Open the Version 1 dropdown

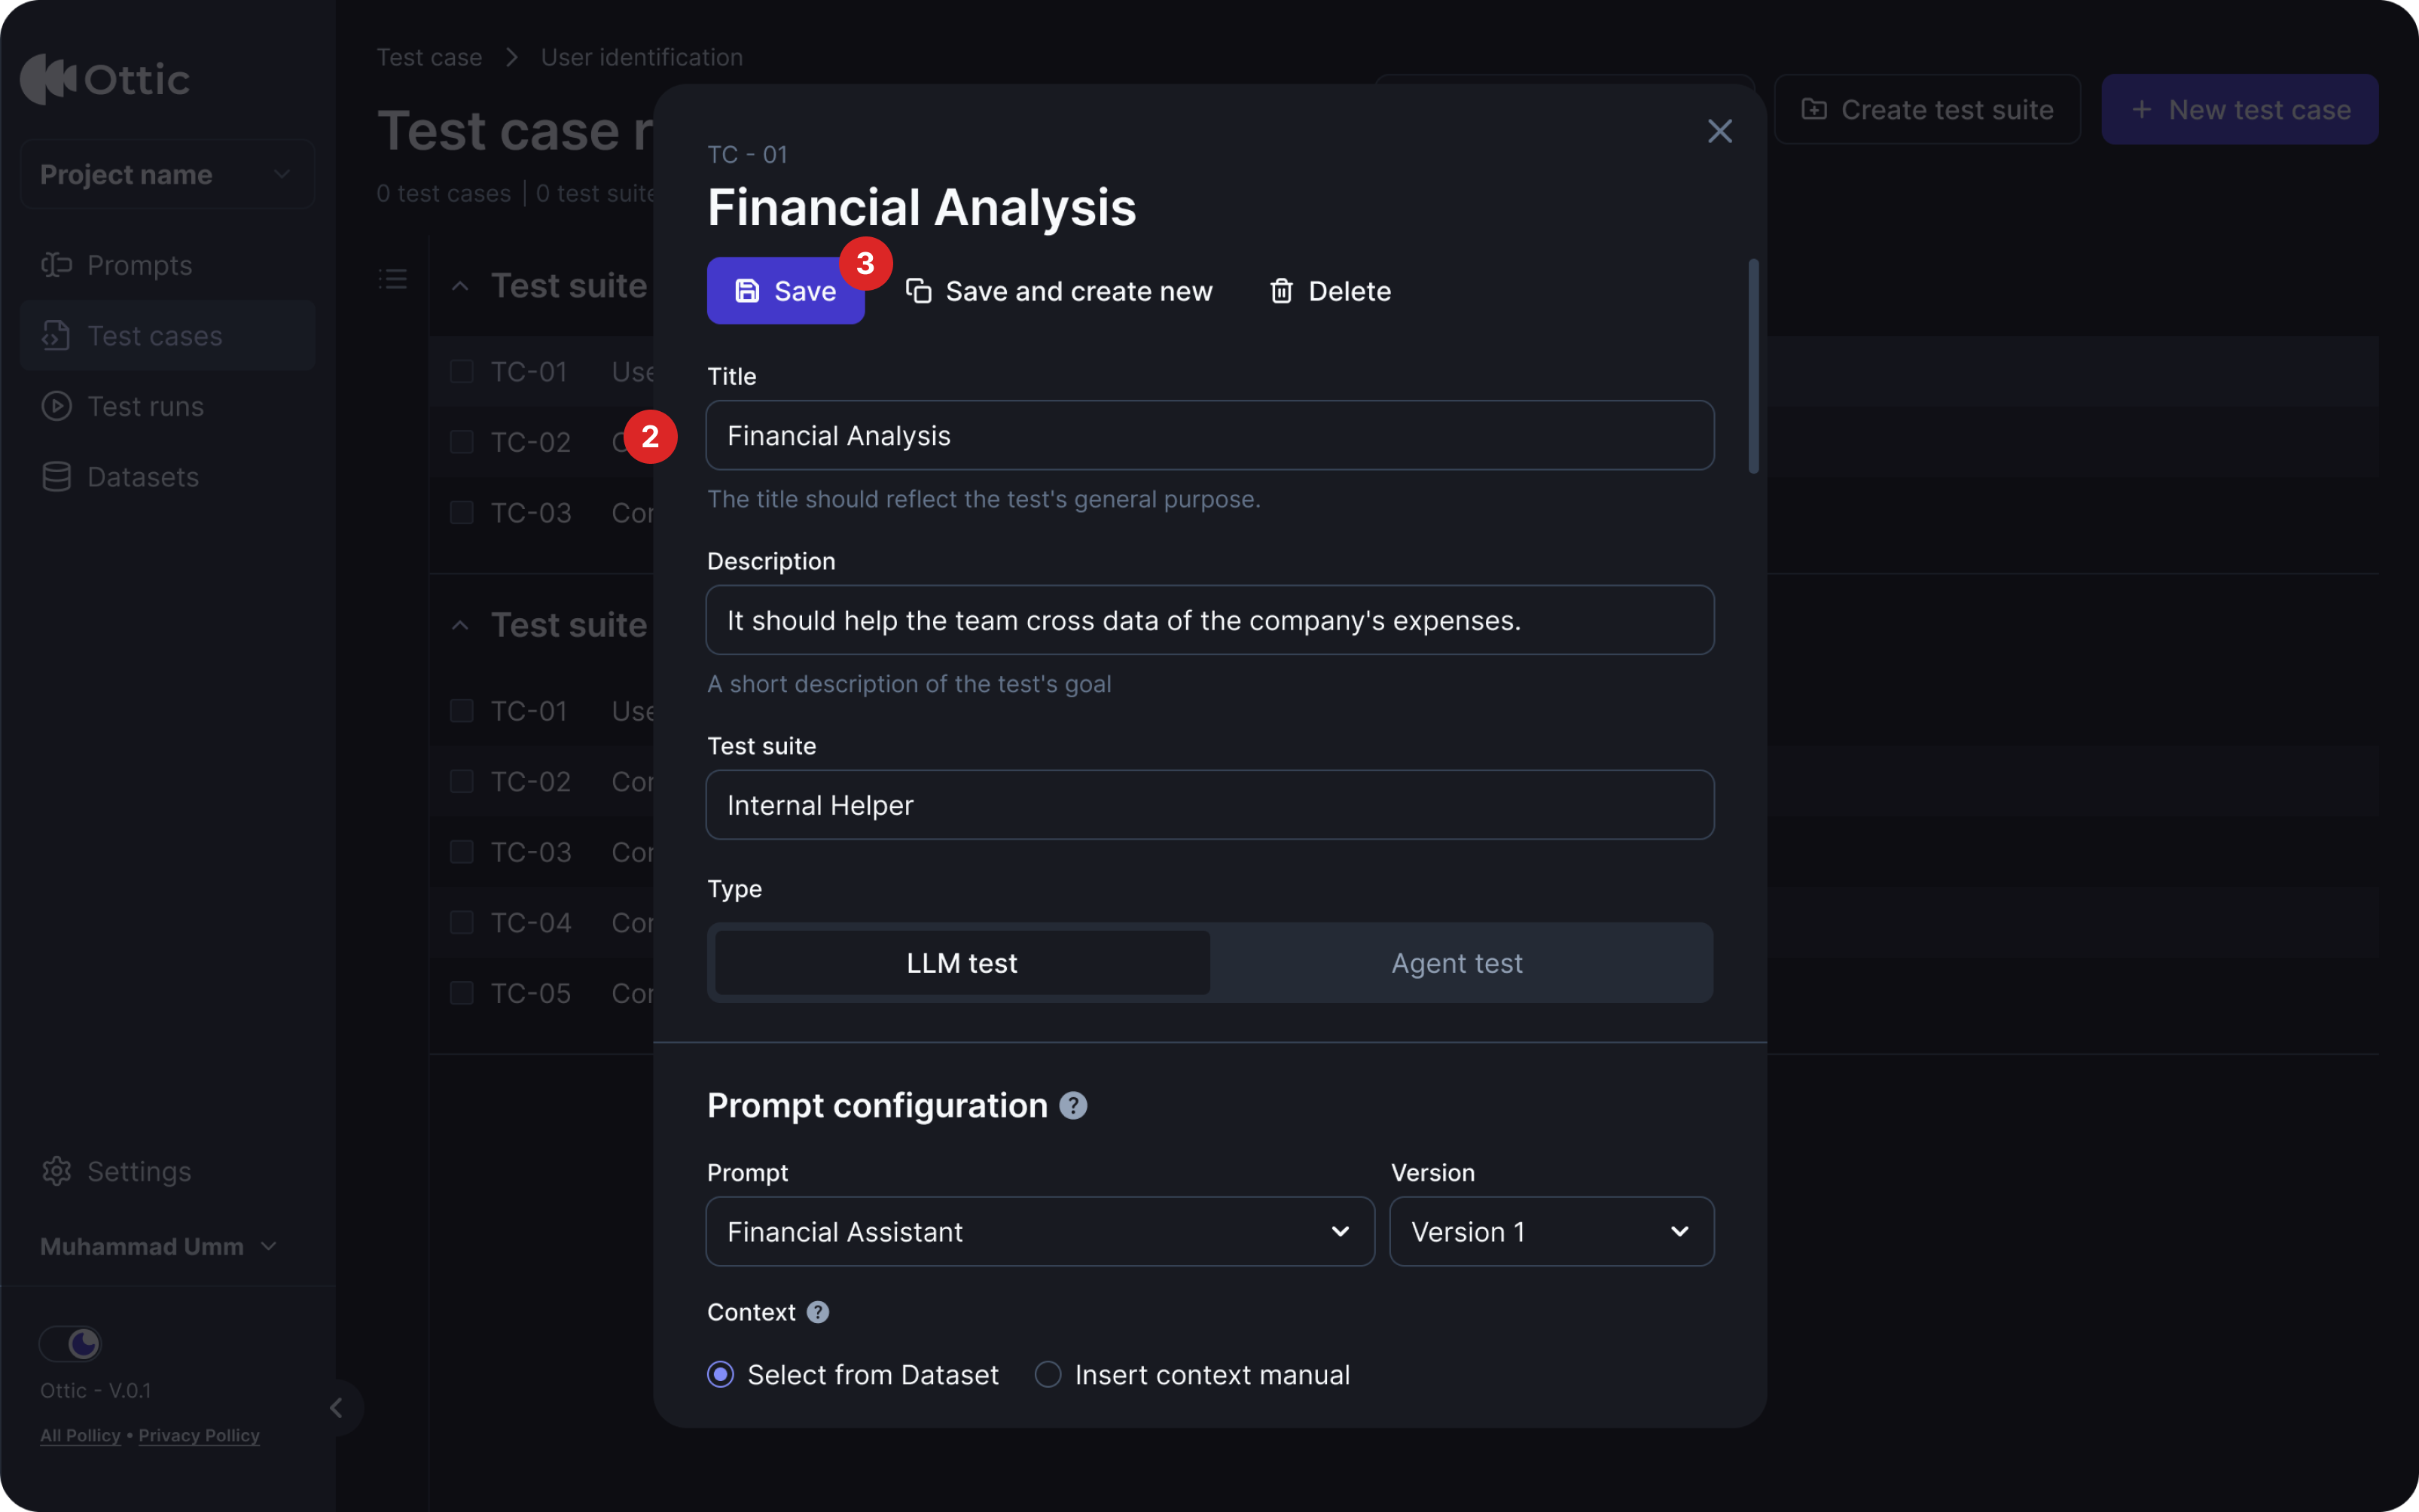point(1549,1232)
